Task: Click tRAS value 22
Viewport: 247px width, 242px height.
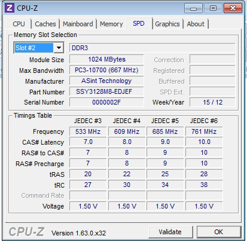Action: tap(127, 174)
